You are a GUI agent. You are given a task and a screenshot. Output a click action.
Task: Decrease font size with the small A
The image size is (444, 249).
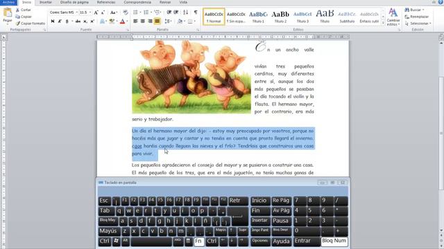click(103, 12)
